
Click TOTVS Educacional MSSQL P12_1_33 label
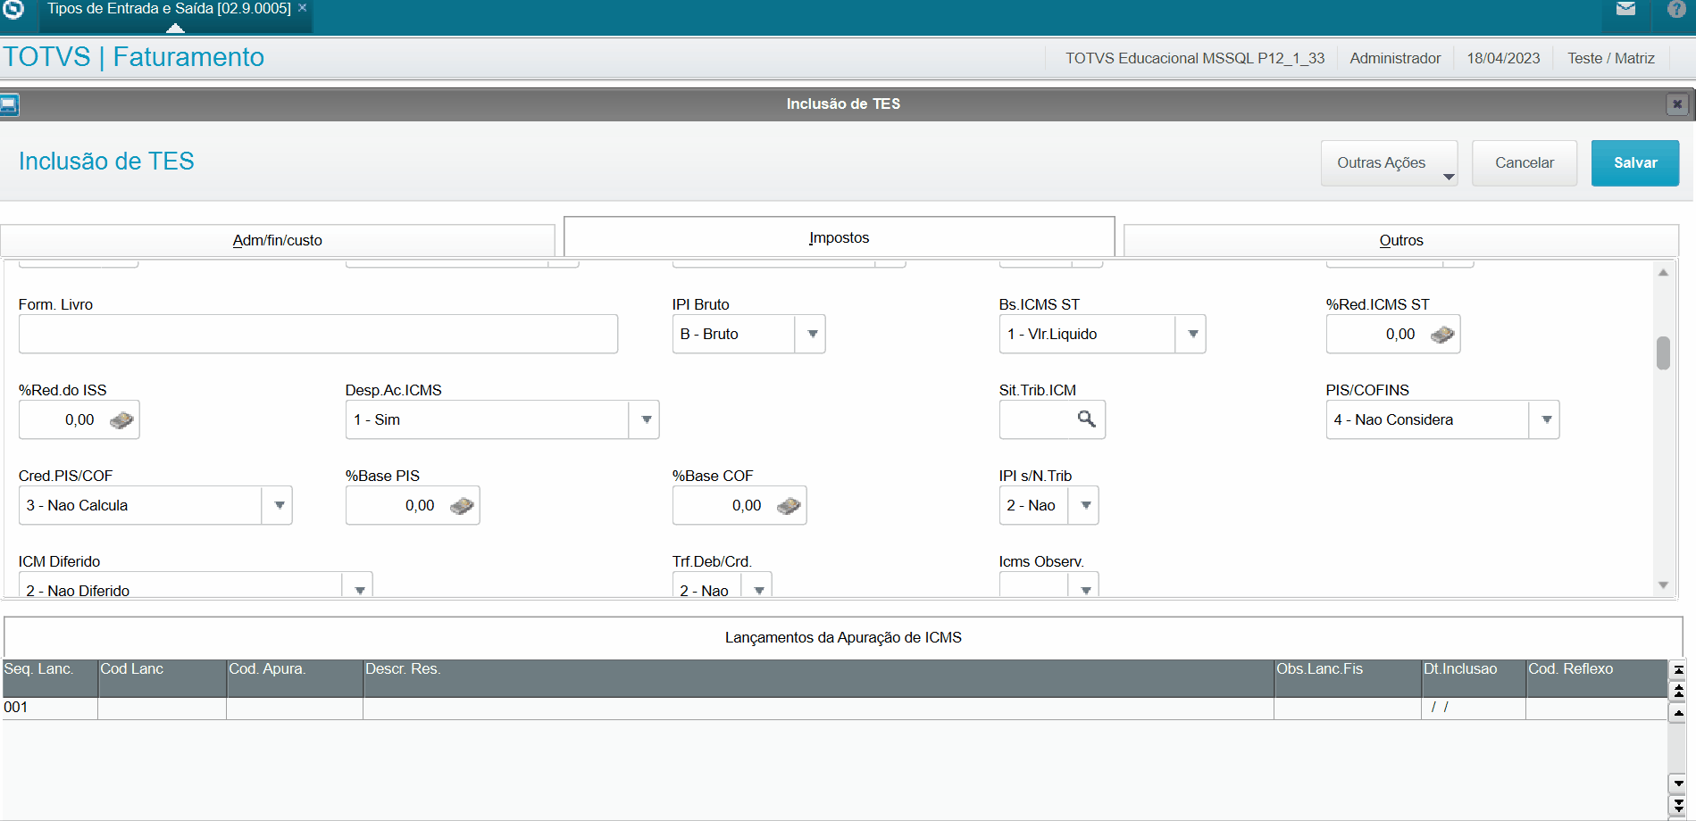click(x=1195, y=59)
